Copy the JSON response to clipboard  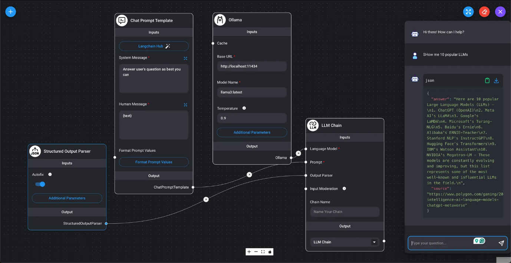click(487, 80)
